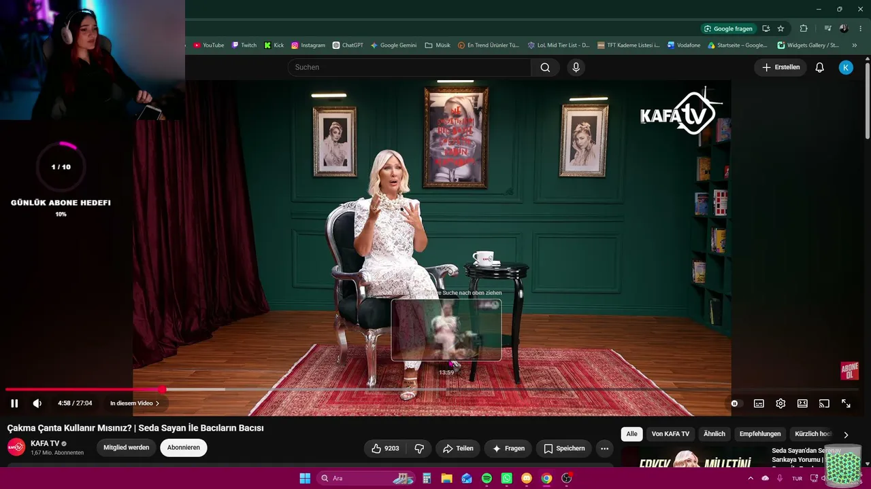The image size is (871, 489).
Task: Click the install app icon in address bar
Action: (766, 29)
